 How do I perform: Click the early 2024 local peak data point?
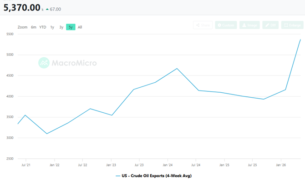pyautogui.click(x=177, y=69)
